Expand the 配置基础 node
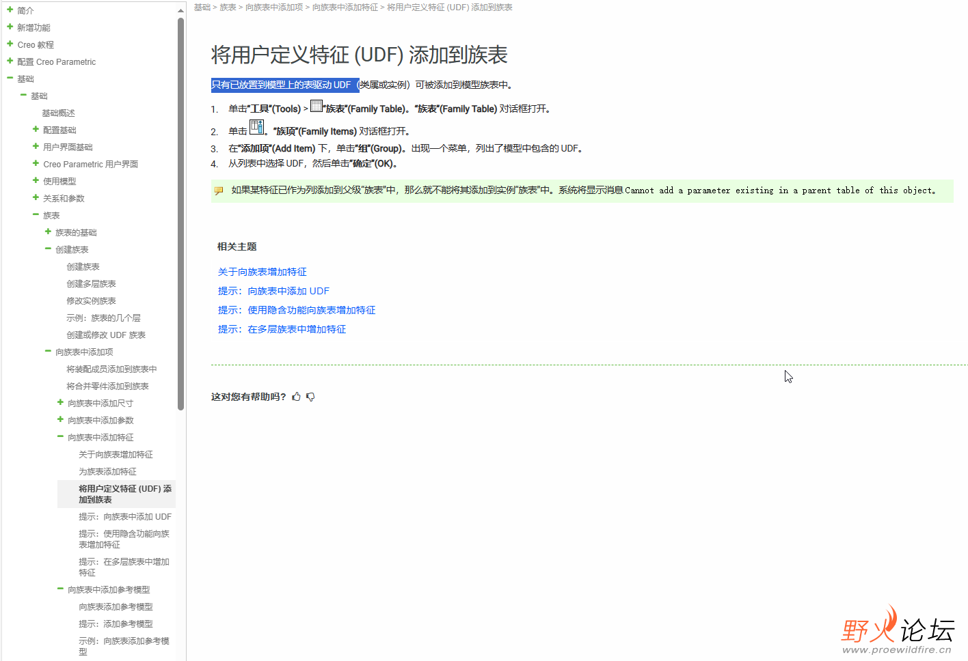 pyautogui.click(x=36, y=129)
